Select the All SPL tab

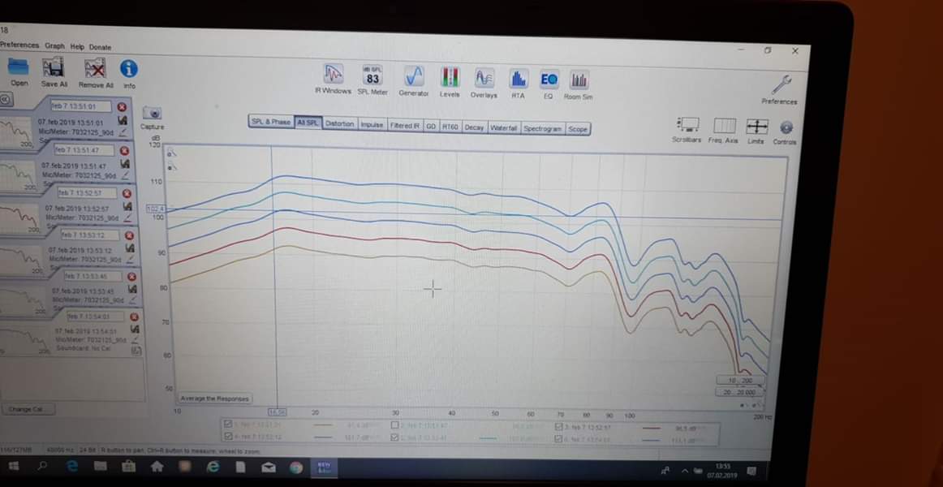[x=308, y=122]
